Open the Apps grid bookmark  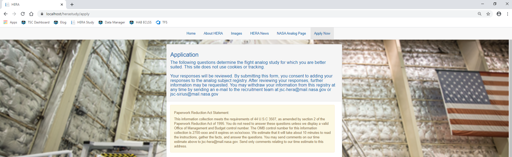pyautogui.click(x=10, y=22)
